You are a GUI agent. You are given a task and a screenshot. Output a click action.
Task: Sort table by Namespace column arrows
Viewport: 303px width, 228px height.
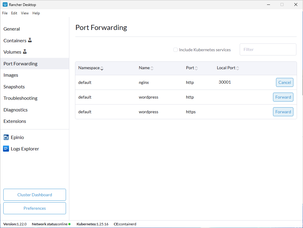click(102, 68)
